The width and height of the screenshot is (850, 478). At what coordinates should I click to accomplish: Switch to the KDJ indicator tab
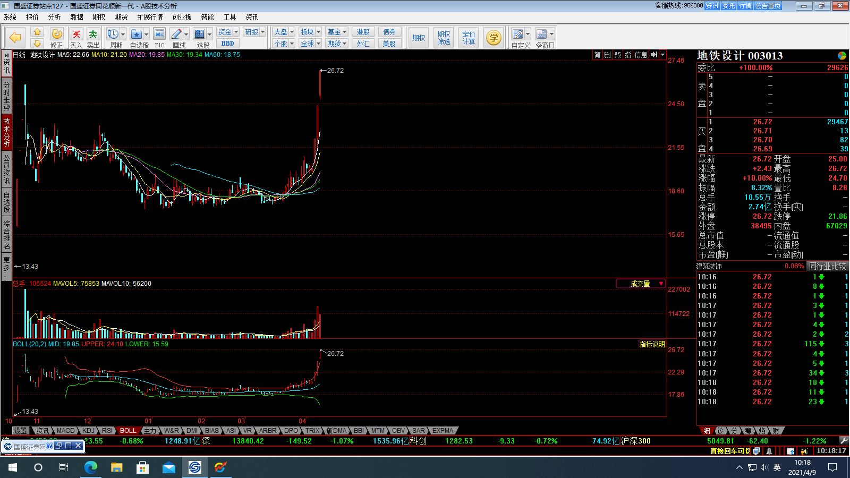pos(88,431)
